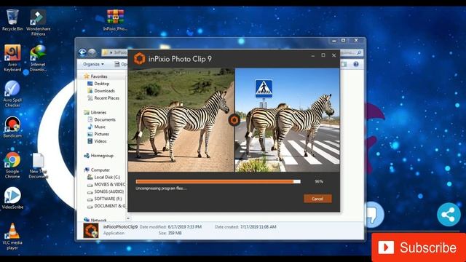Image resolution: width=466 pixels, height=262 pixels.
Task: Click the Explorer forward arrow button
Action: coord(92,52)
